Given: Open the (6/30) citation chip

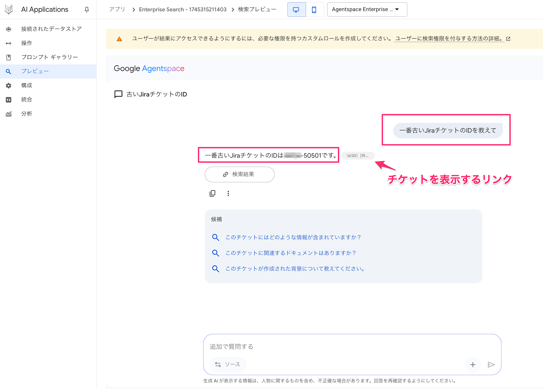Looking at the screenshot, I should [358, 156].
